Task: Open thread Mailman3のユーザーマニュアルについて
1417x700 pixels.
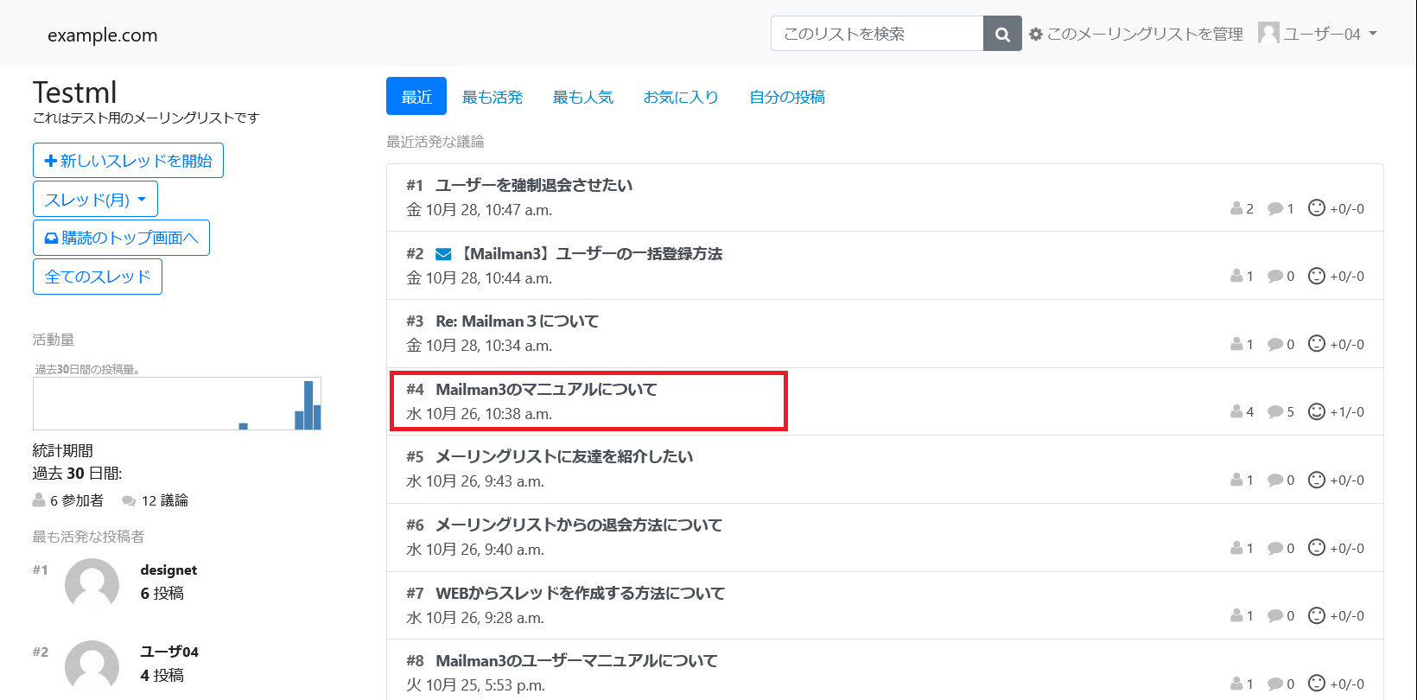Action: 576,660
